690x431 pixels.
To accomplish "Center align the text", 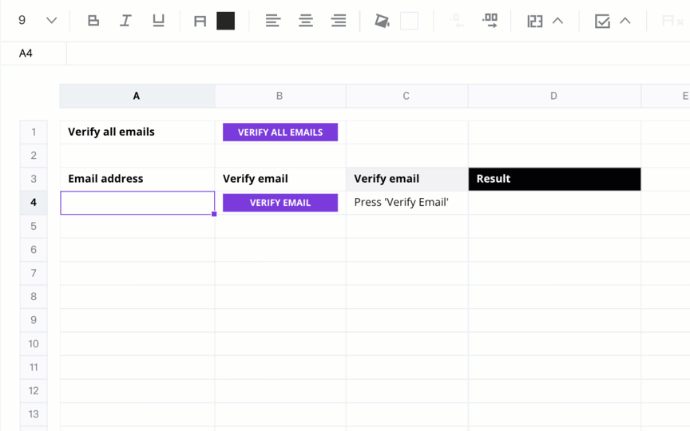I will pos(306,21).
